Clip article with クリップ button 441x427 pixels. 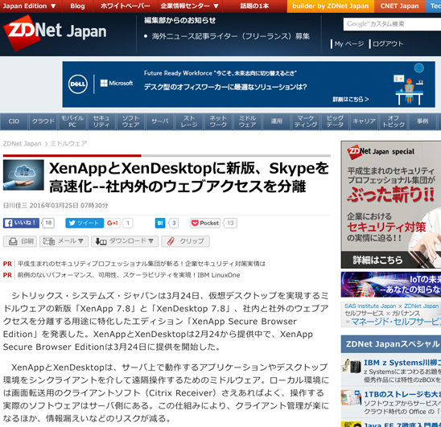click(185, 241)
